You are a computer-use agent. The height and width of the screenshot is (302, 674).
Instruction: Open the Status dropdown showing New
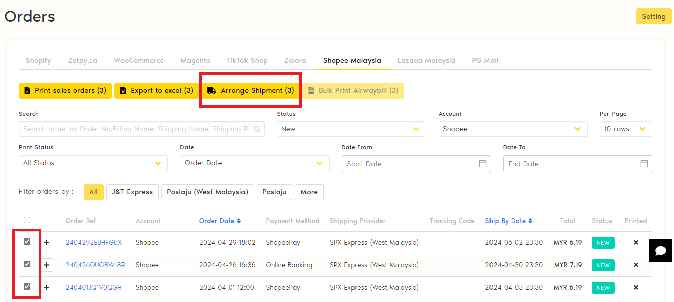tap(351, 129)
